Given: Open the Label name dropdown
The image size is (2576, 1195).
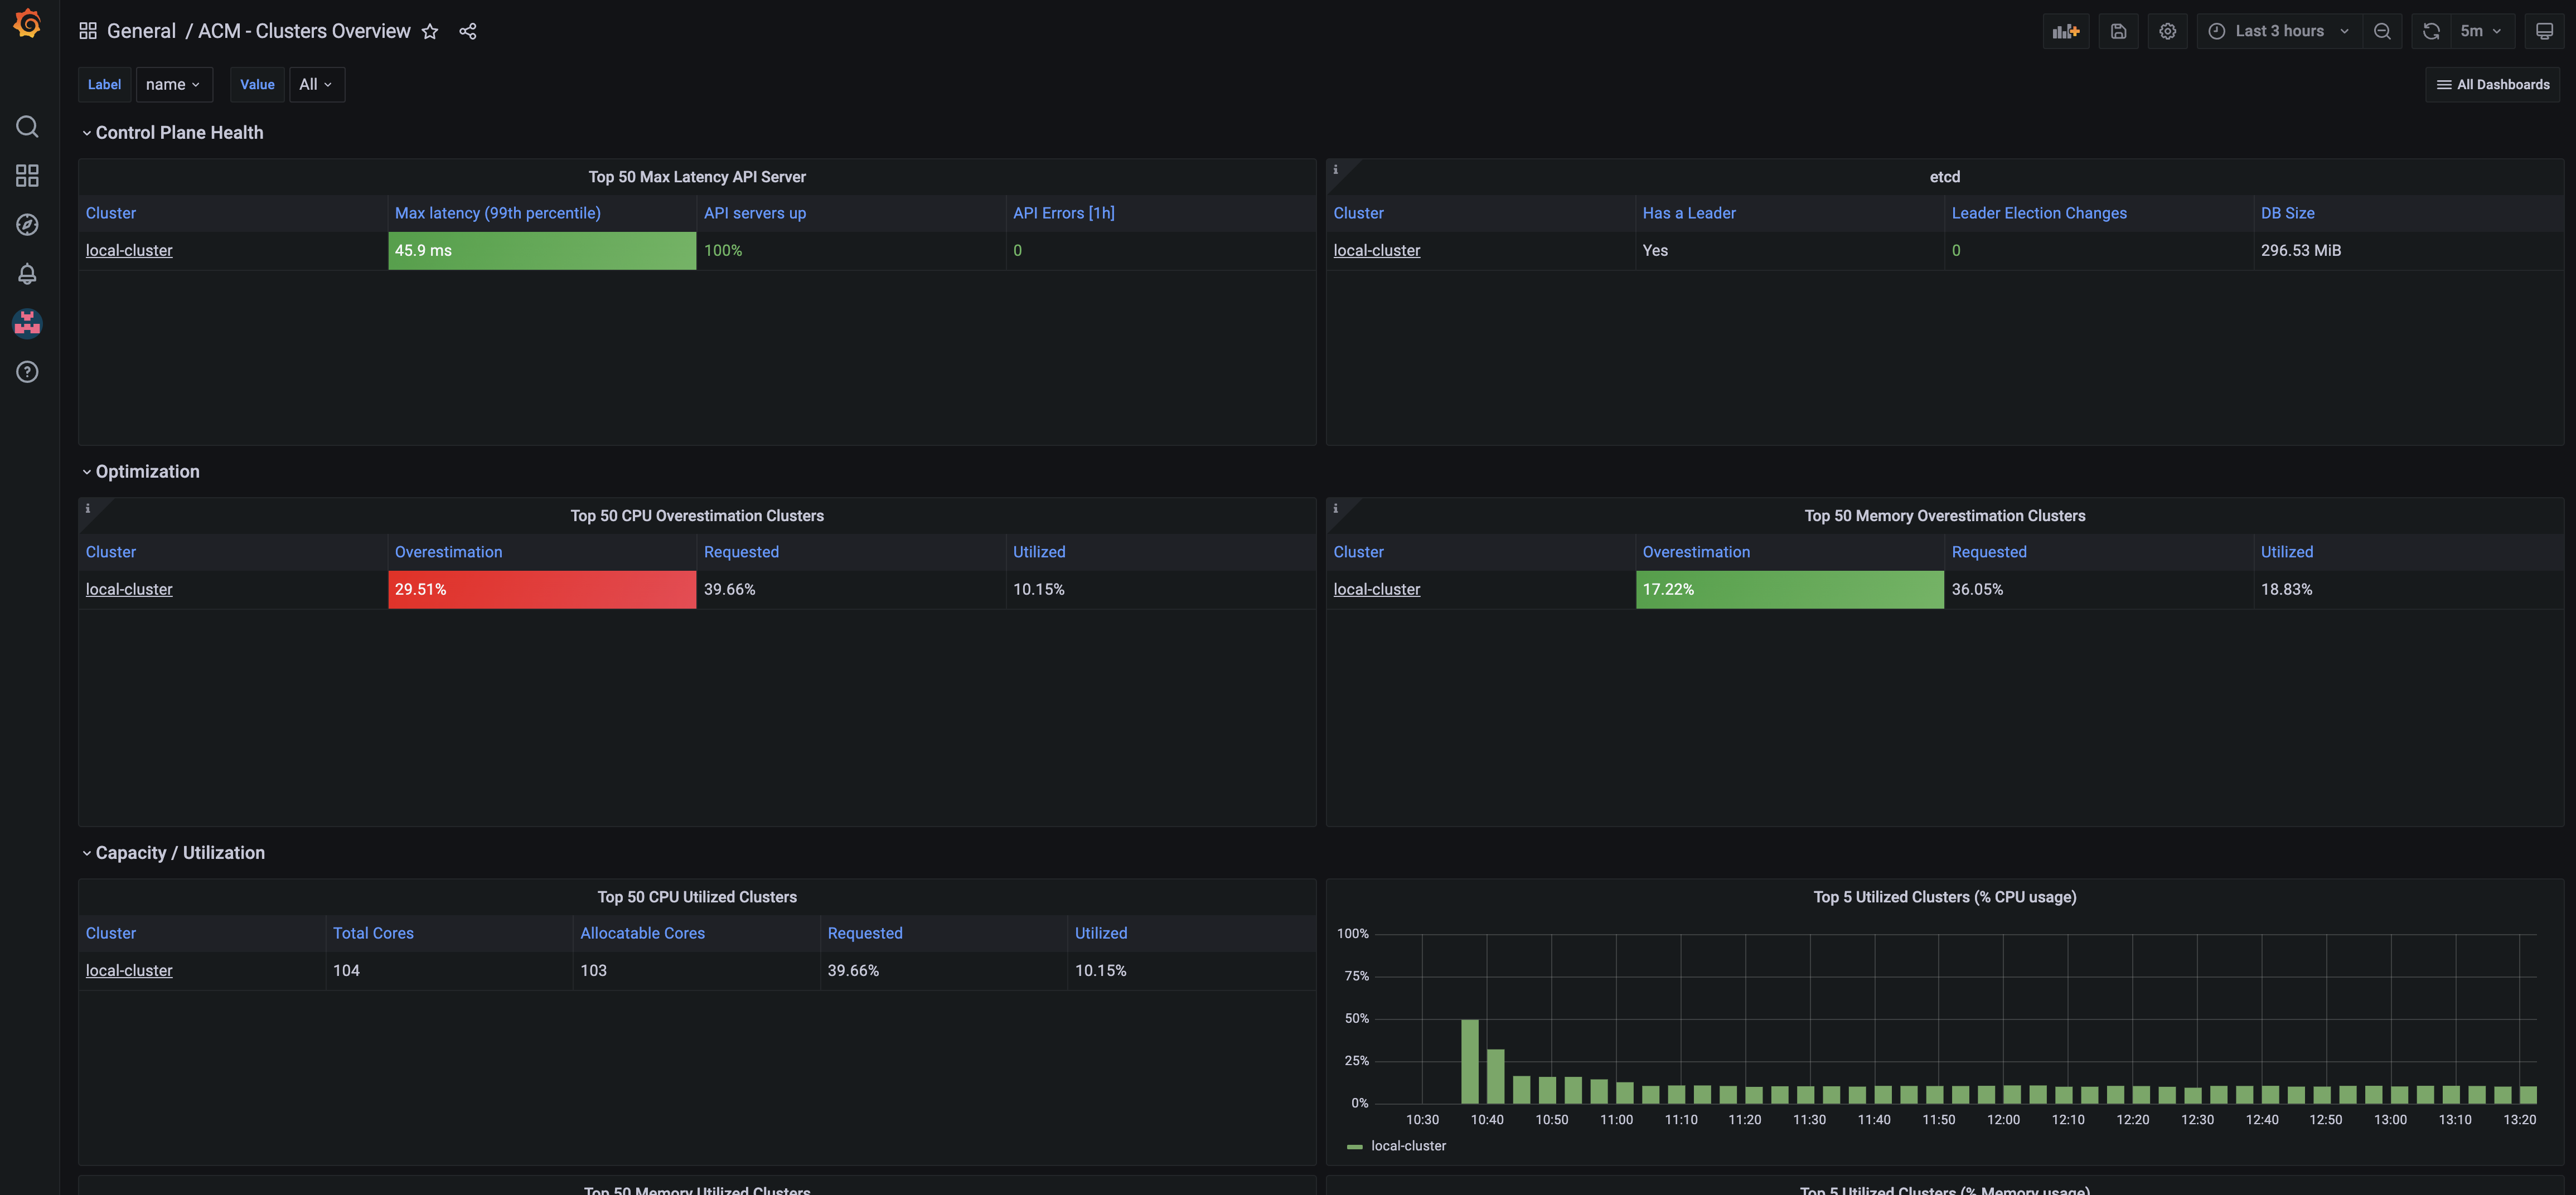Looking at the screenshot, I should (174, 84).
